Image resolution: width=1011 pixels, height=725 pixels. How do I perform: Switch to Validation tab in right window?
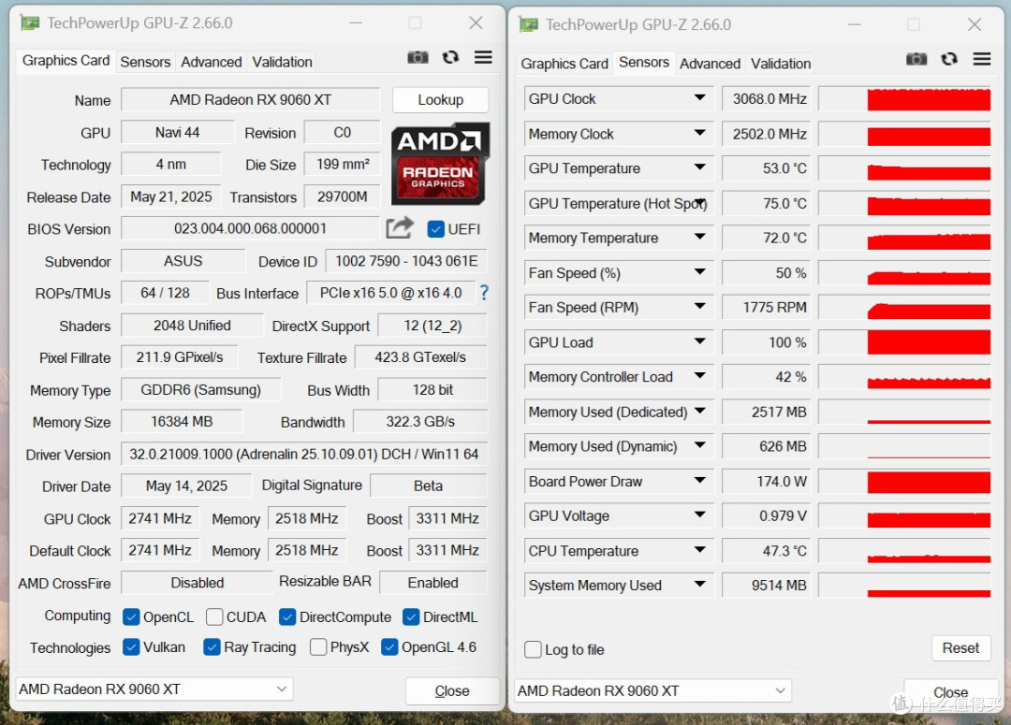pos(781,64)
